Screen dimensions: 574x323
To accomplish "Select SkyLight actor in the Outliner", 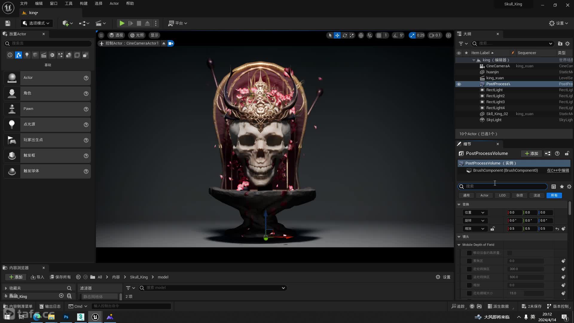I will pos(494,120).
